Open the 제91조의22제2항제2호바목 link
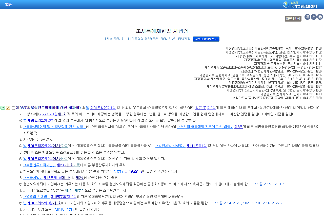This screenshot has height=218, width=324. 48,159
